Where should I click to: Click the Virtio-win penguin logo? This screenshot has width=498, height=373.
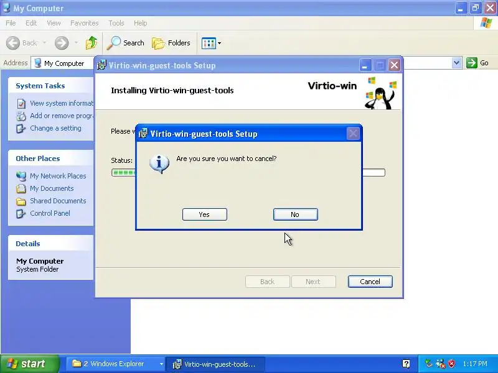[x=380, y=93]
